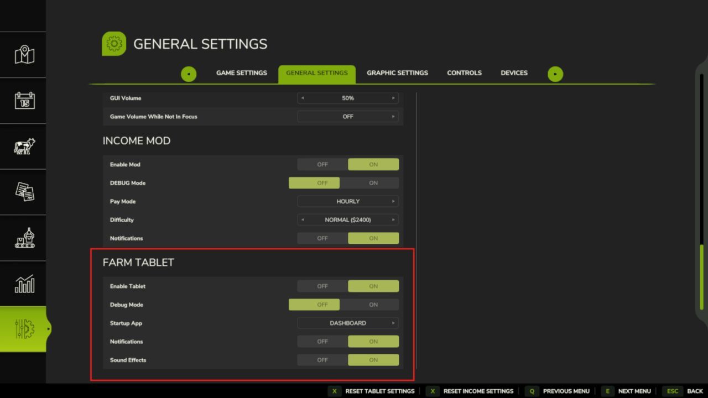Open the Controls tab
This screenshot has height=398, width=708.
(464, 73)
